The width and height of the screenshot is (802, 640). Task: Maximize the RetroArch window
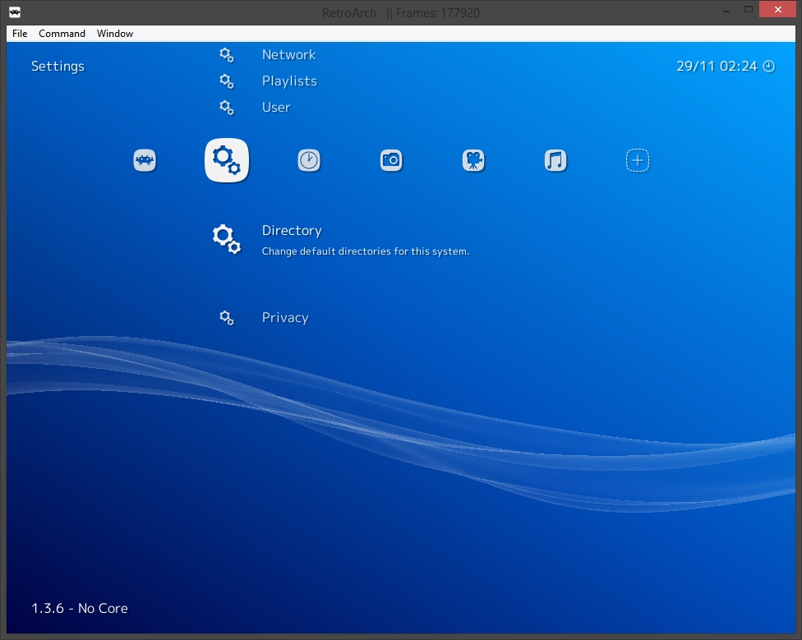click(749, 10)
